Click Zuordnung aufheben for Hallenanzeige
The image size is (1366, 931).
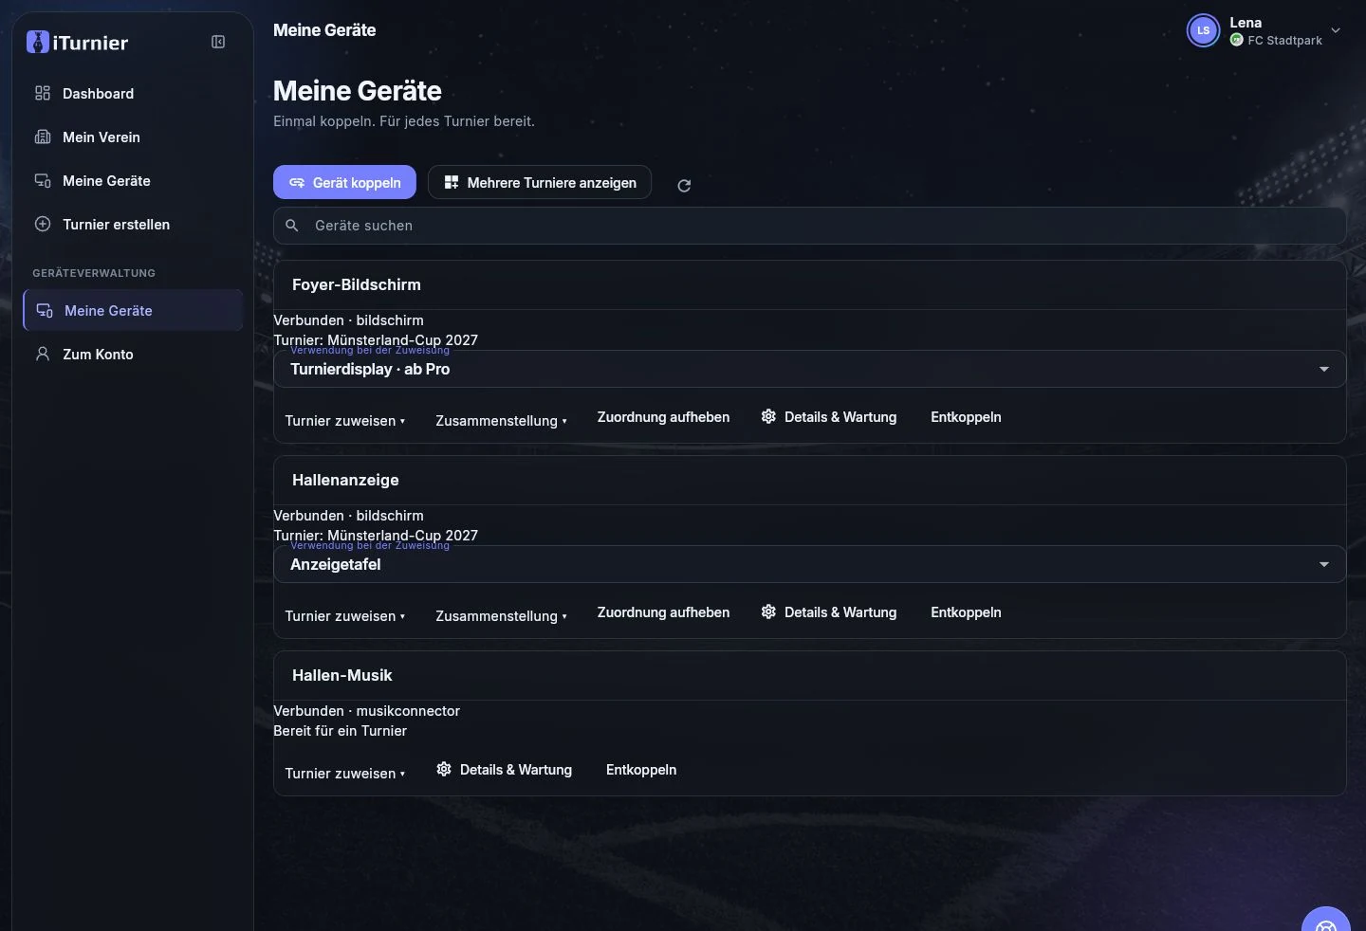click(x=663, y=612)
